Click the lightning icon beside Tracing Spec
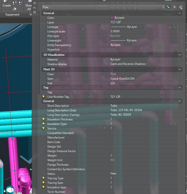Image resolution: width=187 pixels, height=194 pixels. [x=43, y=182]
